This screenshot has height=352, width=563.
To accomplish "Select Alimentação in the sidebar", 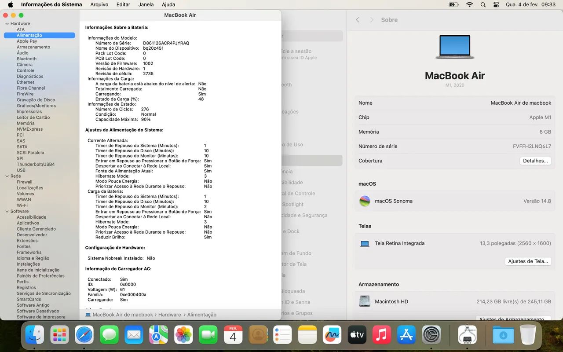I will click(x=40, y=35).
